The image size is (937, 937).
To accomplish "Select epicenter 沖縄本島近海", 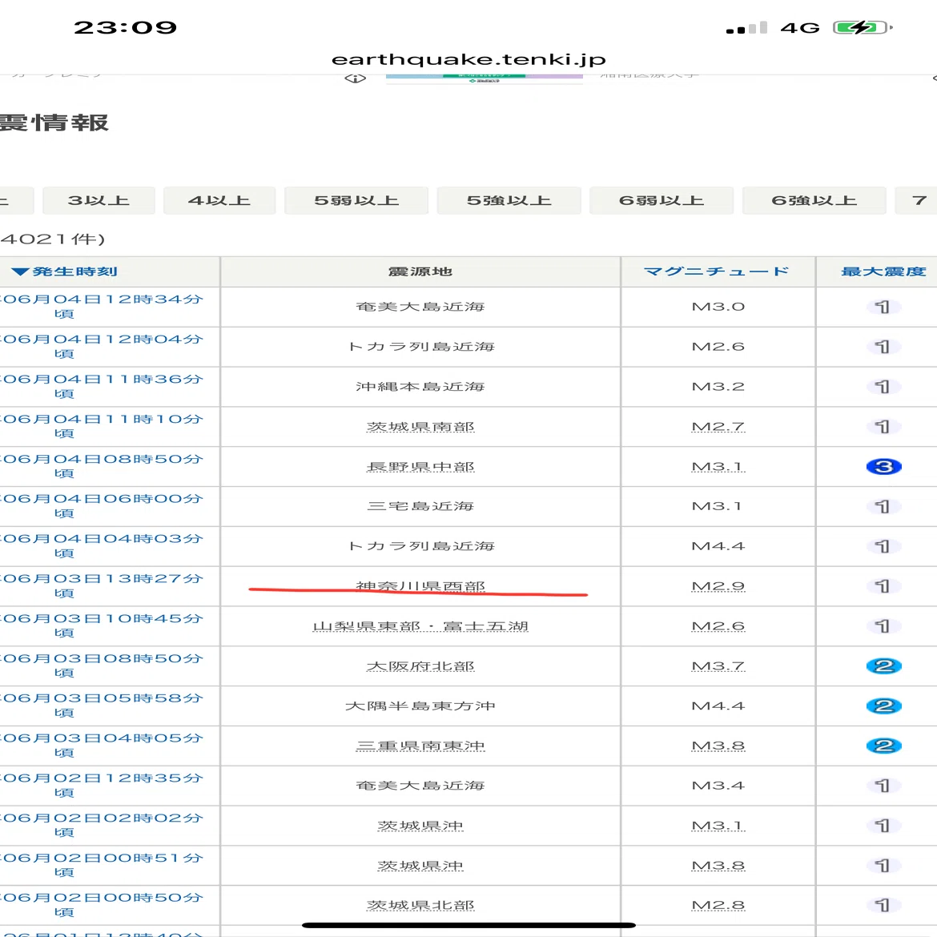I will [420, 387].
